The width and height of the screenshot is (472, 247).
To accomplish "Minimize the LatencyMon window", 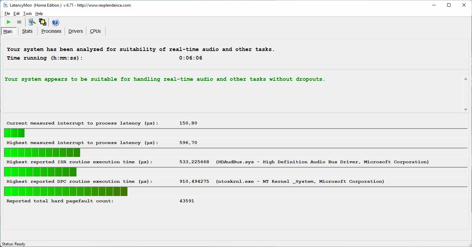I will [x=434, y=5].
